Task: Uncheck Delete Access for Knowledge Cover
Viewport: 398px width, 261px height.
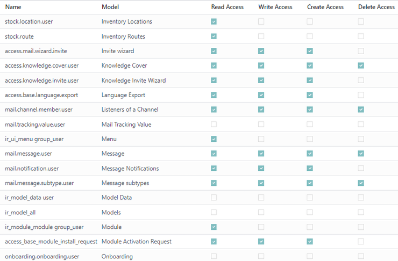Action: pos(361,66)
